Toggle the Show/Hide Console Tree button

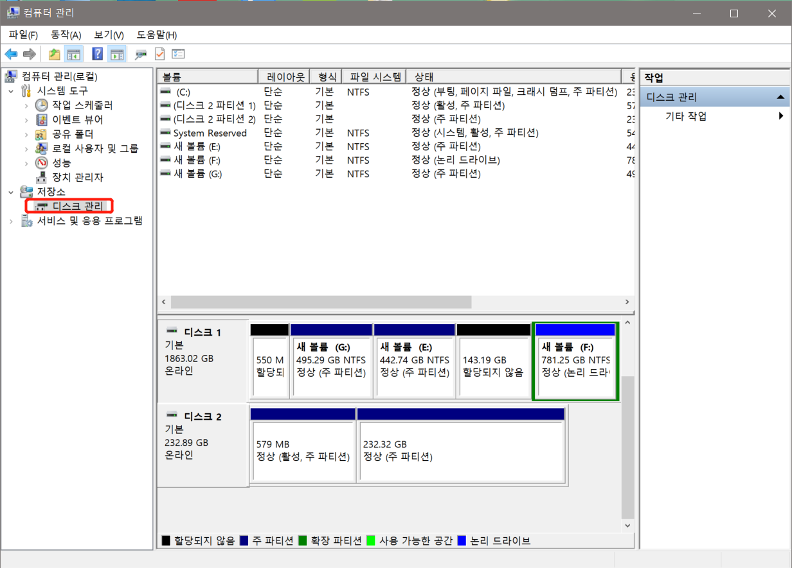74,53
